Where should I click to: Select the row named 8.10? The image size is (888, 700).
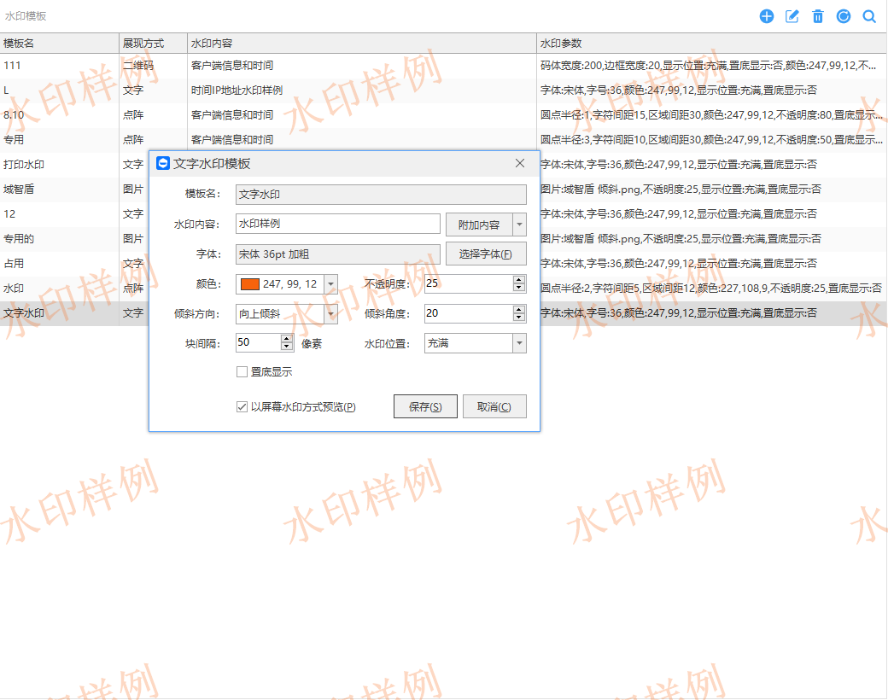pos(443,115)
